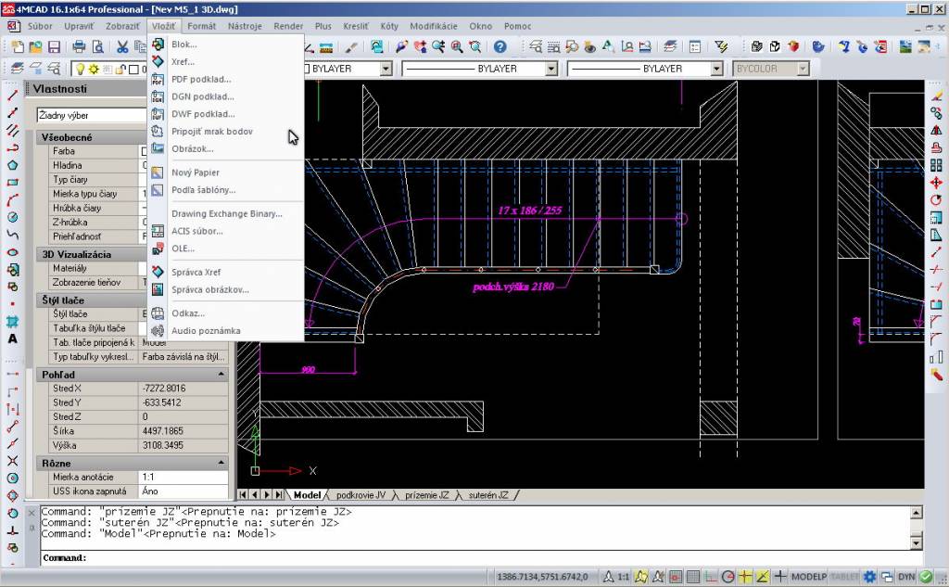This screenshot has width=949, height=587.
Task: Click the Layer manager icon
Action: point(17,69)
